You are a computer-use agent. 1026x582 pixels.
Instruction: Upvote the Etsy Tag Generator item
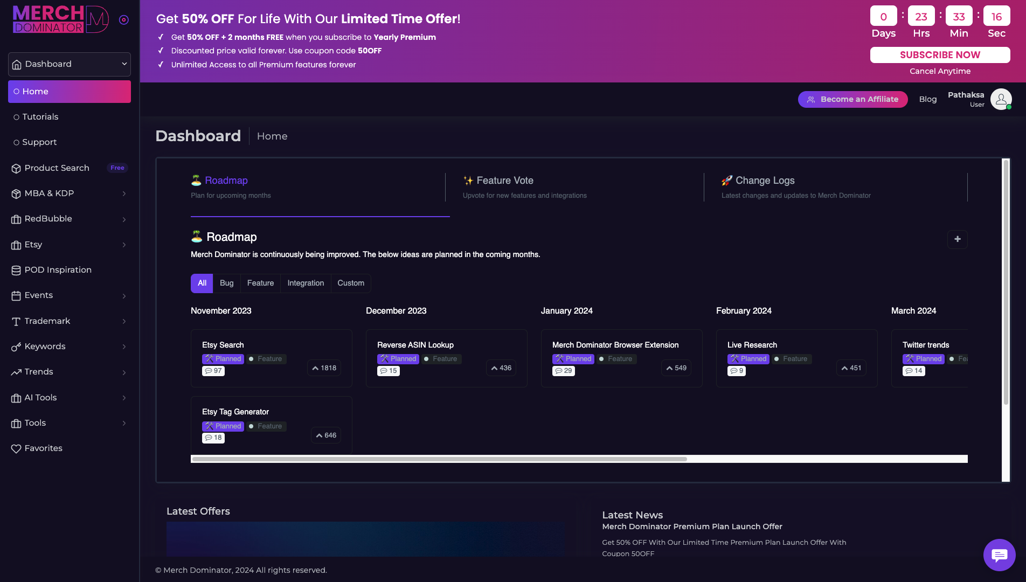click(x=326, y=435)
